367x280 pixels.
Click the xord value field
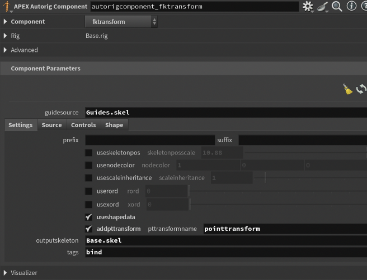pos(168,205)
